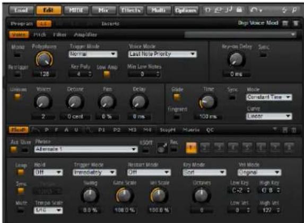Screen dimensions: 304x223
Task: Open the Glide Mode 'Constant Time' dropdown
Action: (x=269, y=97)
